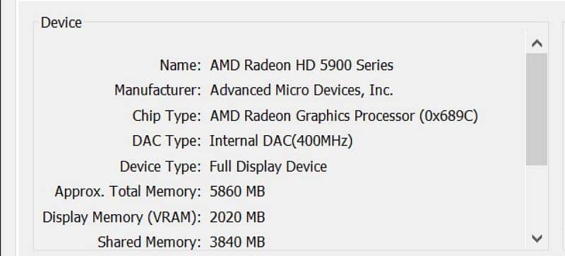Click the Device panel scrollbar thumb
The width and height of the screenshot is (565, 256).
537,109
